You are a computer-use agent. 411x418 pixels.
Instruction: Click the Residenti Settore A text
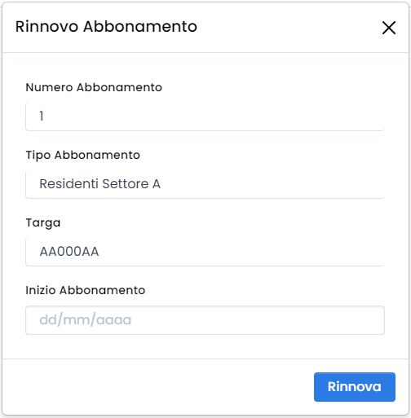click(x=100, y=184)
